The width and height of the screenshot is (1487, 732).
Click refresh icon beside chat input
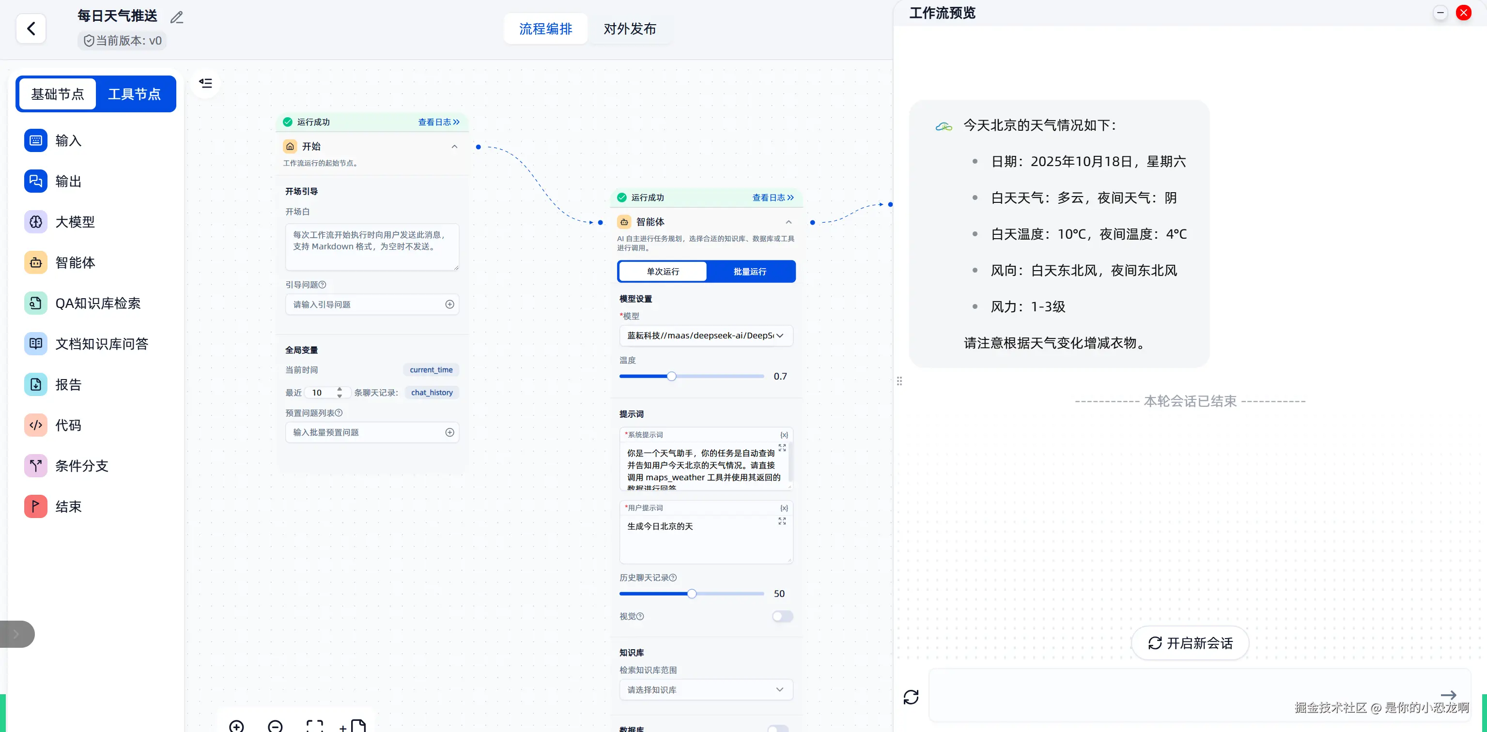click(911, 697)
